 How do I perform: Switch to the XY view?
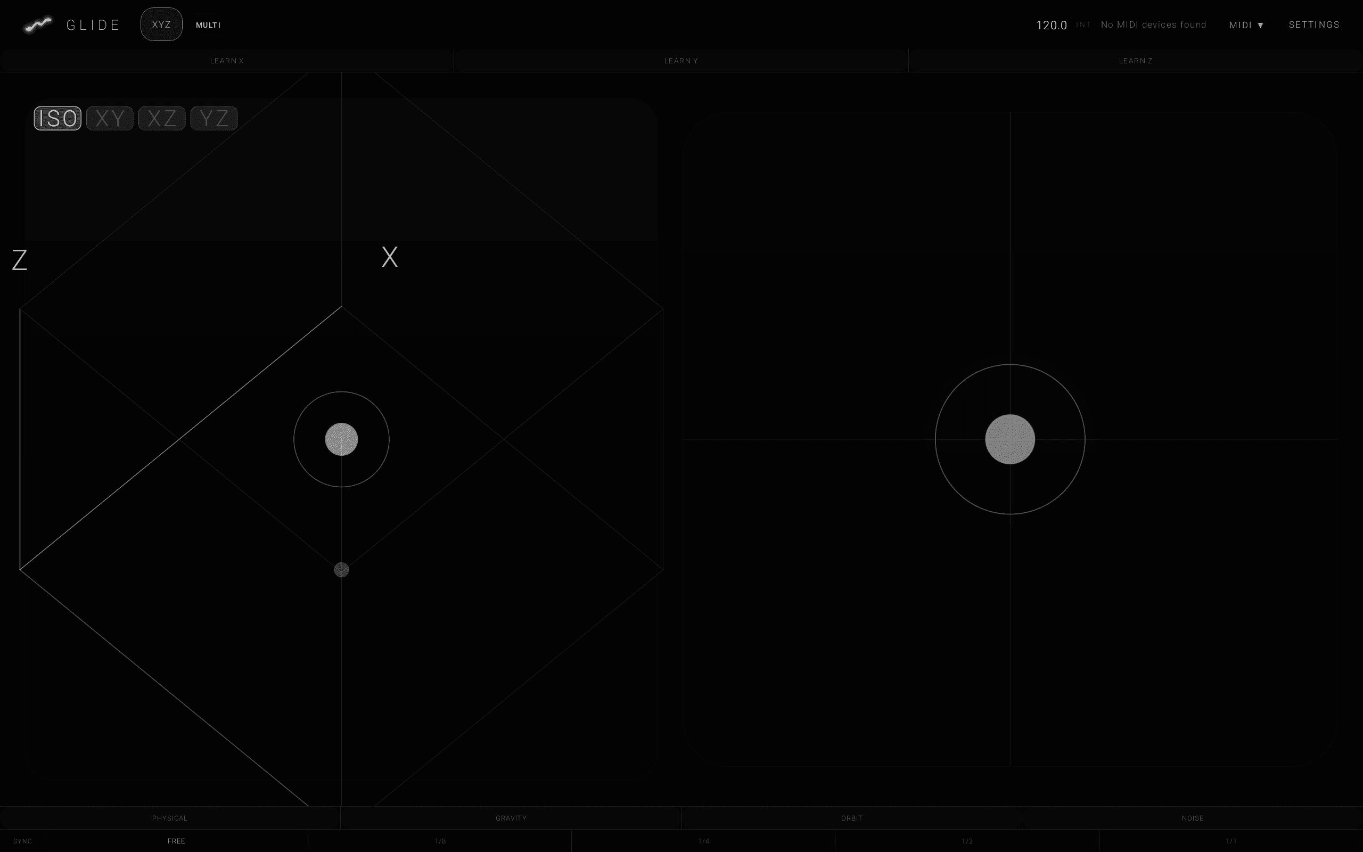point(110,118)
